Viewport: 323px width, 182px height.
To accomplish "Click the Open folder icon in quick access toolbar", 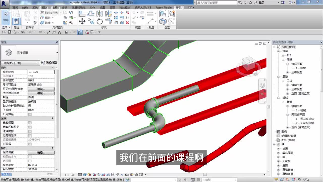I will (4, 32).
